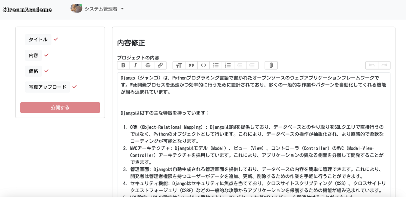Open the StreamAcademe home logo
This screenshot has height=197, width=406.
click(x=27, y=9)
